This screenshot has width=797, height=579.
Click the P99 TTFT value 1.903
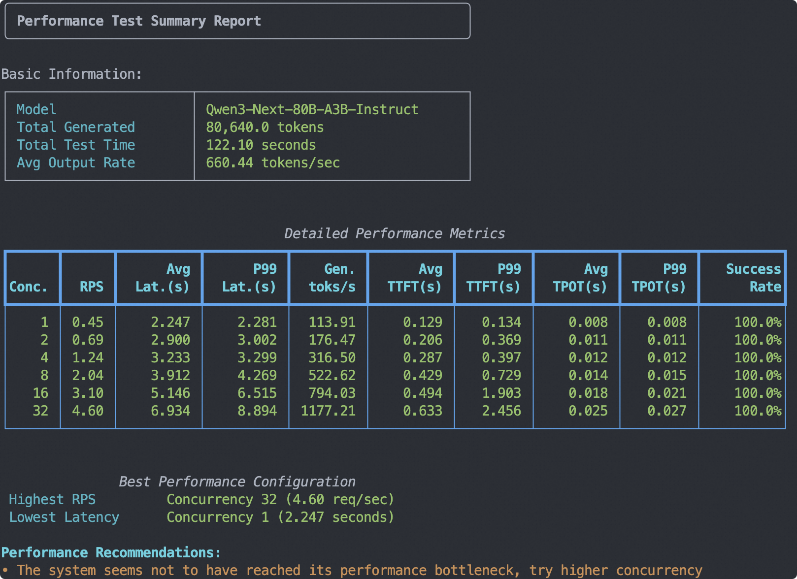pyautogui.click(x=501, y=393)
